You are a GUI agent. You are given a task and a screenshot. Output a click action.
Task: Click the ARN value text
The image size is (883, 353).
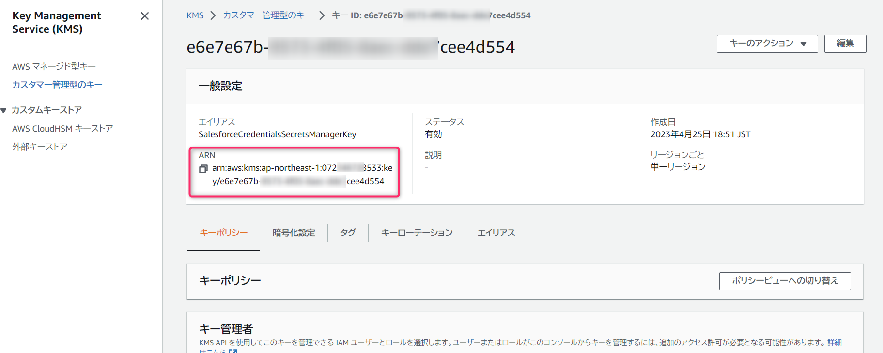click(302, 175)
